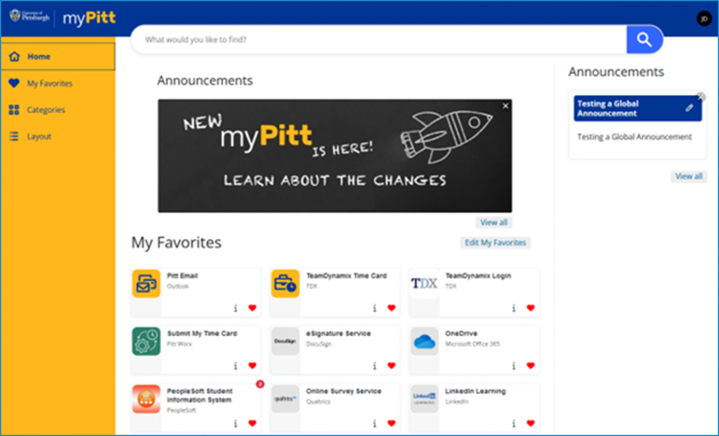The image size is (719, 436).
Task: Click Edit My Favorites button
Action: (x=495, y=243)
